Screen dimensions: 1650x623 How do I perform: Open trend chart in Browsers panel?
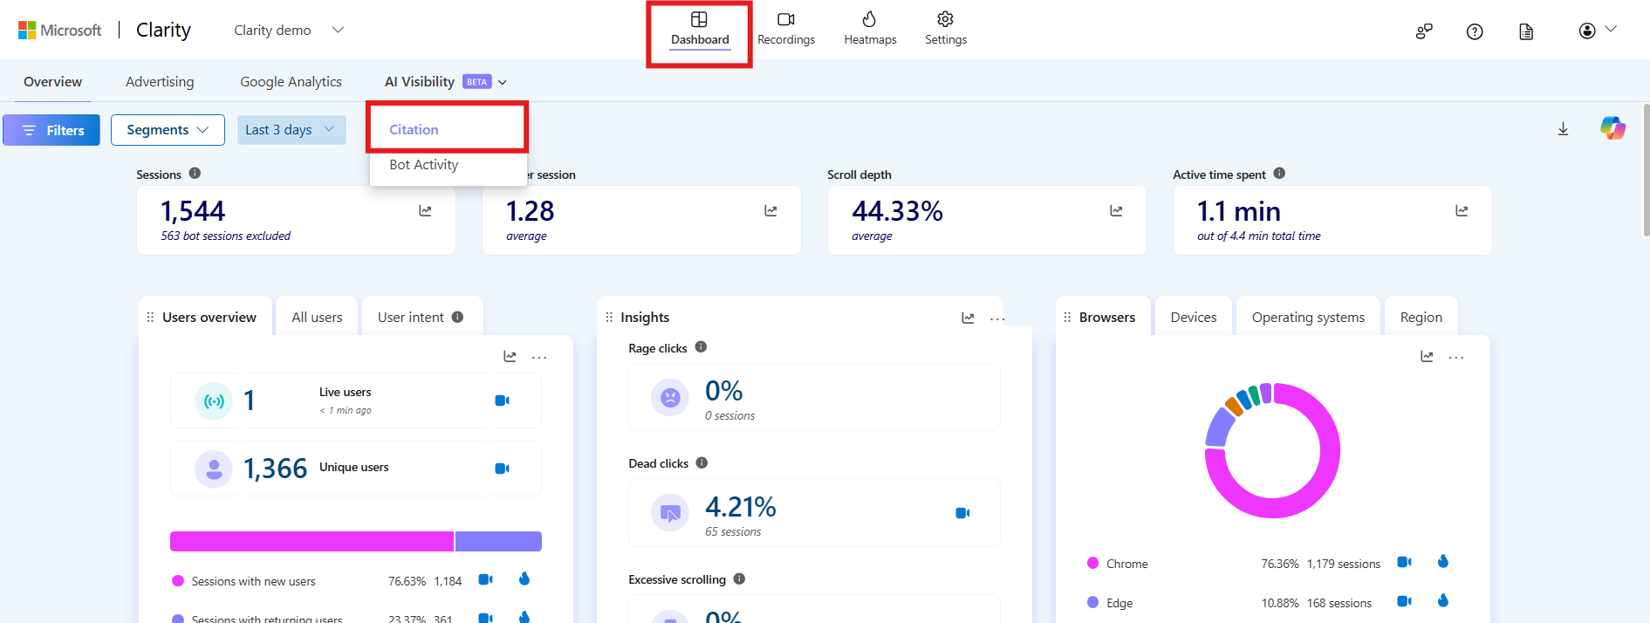1427,356
